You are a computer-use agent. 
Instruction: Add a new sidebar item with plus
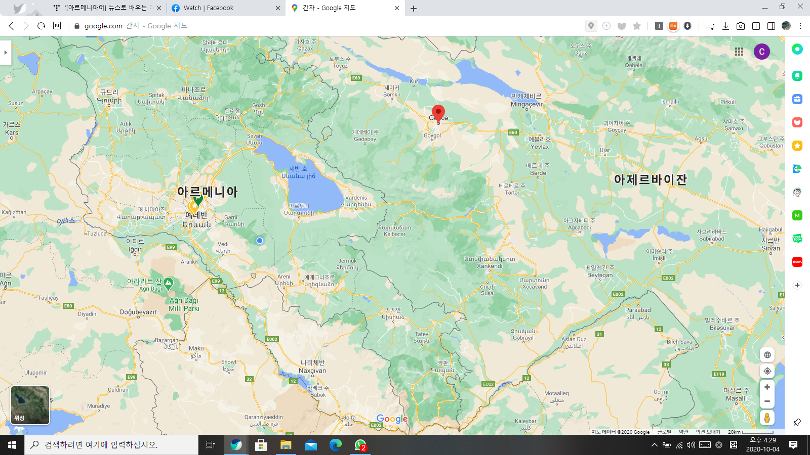point(797,285)
